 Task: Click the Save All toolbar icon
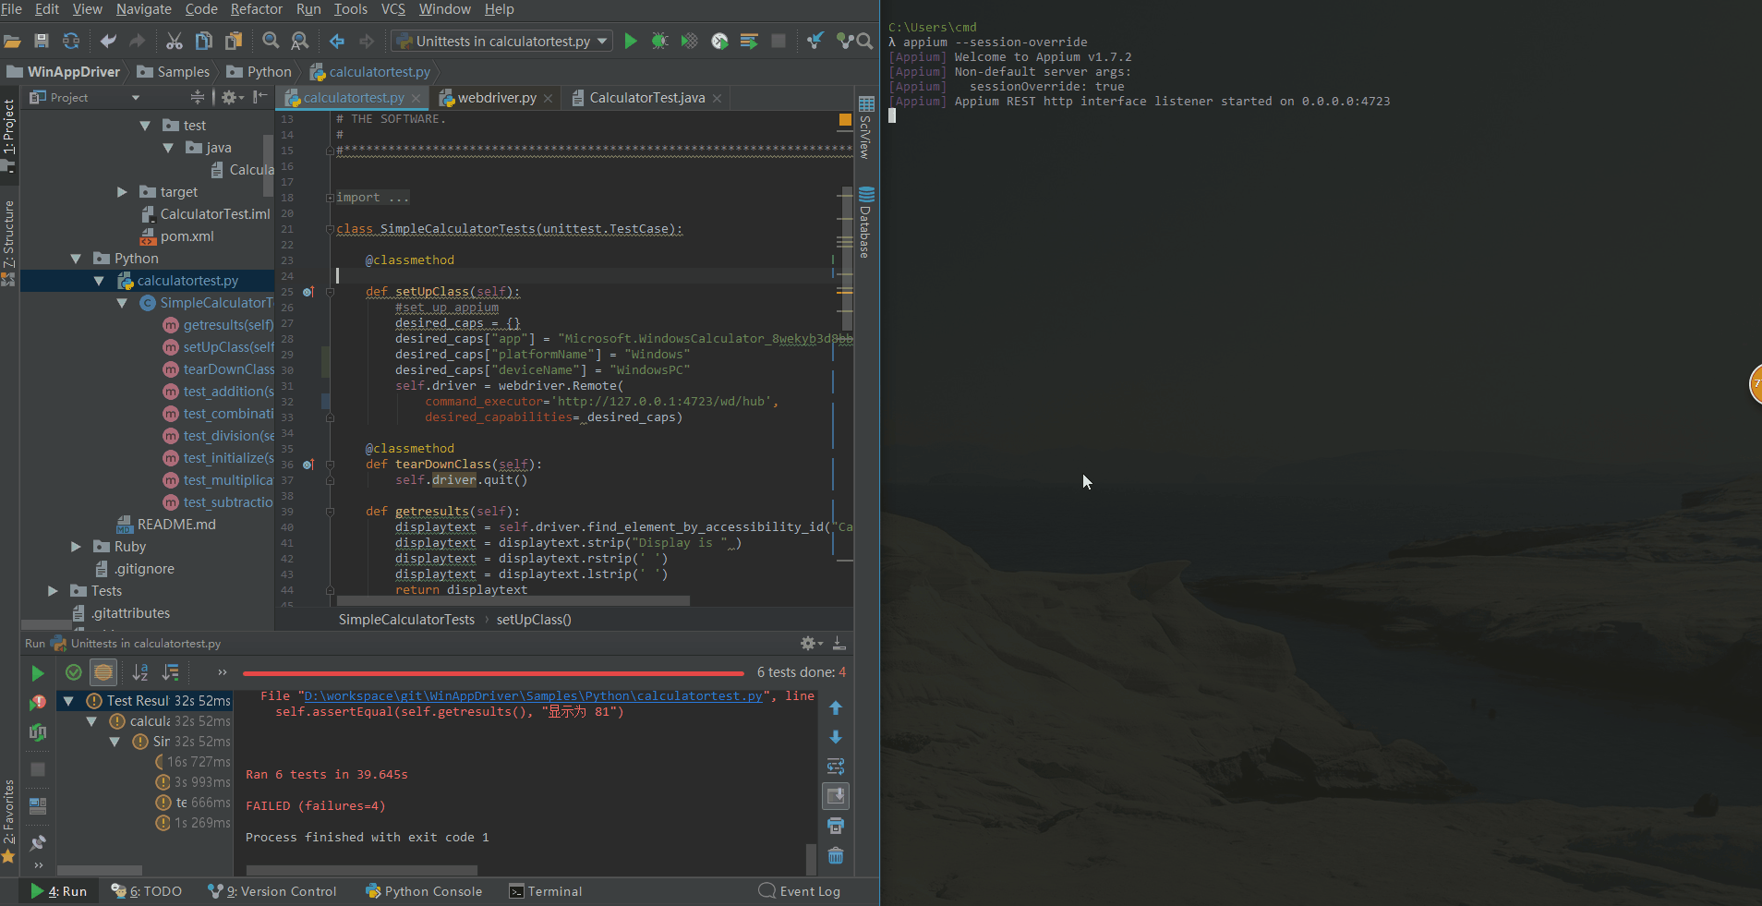pyautogui.click(x=41, y=41)
